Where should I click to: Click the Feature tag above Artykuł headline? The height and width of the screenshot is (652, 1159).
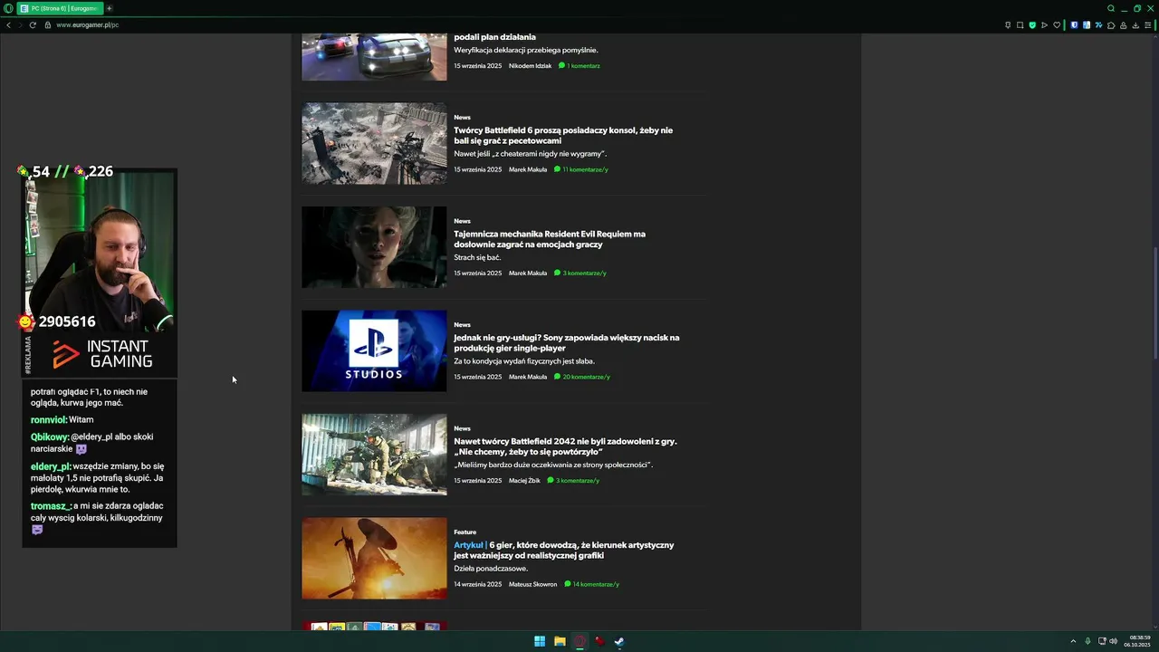pyautogui.click(x=465, y=532)
